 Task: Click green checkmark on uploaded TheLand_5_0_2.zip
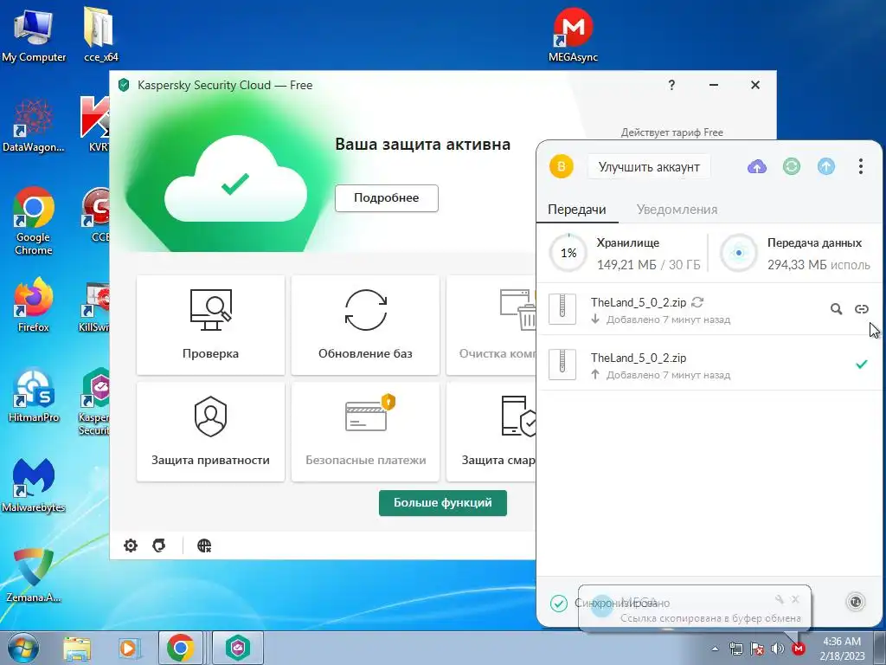(x=861, y=365)
